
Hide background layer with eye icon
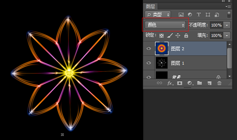[149, 77]
